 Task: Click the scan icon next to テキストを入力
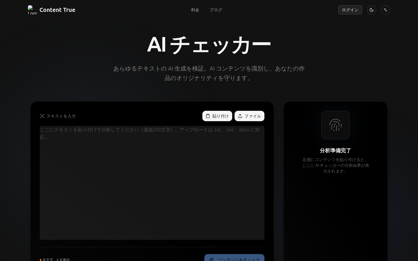coord(42,116)
